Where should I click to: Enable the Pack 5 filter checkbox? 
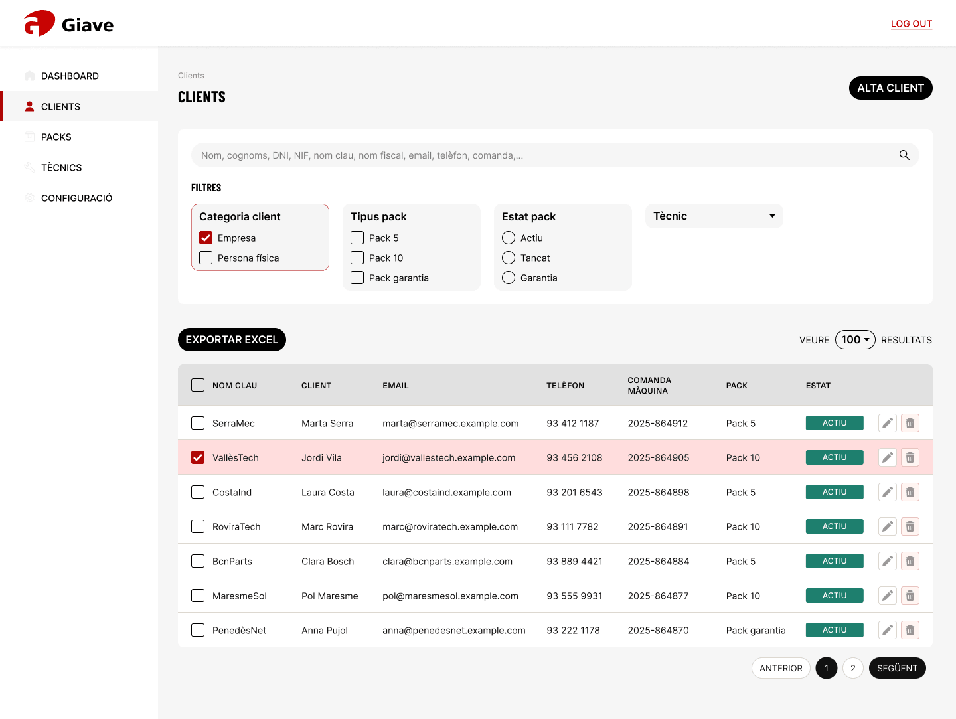(357, 238)
